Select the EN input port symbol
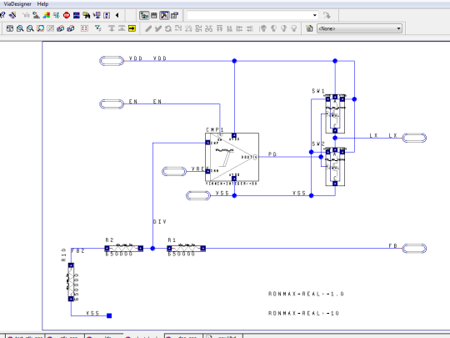The height and width of the screenshot is (338, 450). coord(112,103)
